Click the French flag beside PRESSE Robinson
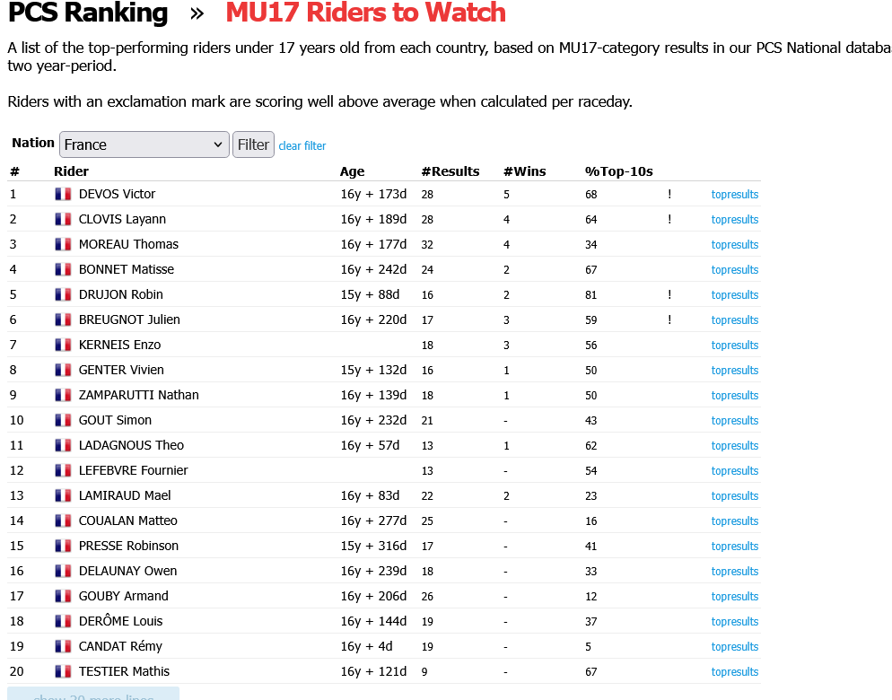The width and height of the screenshot is (892, 700). pyautogui.click(x=63, y=547)
